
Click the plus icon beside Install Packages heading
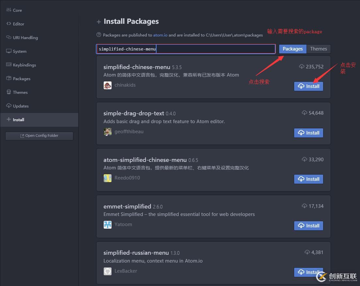tap(99, 22)
